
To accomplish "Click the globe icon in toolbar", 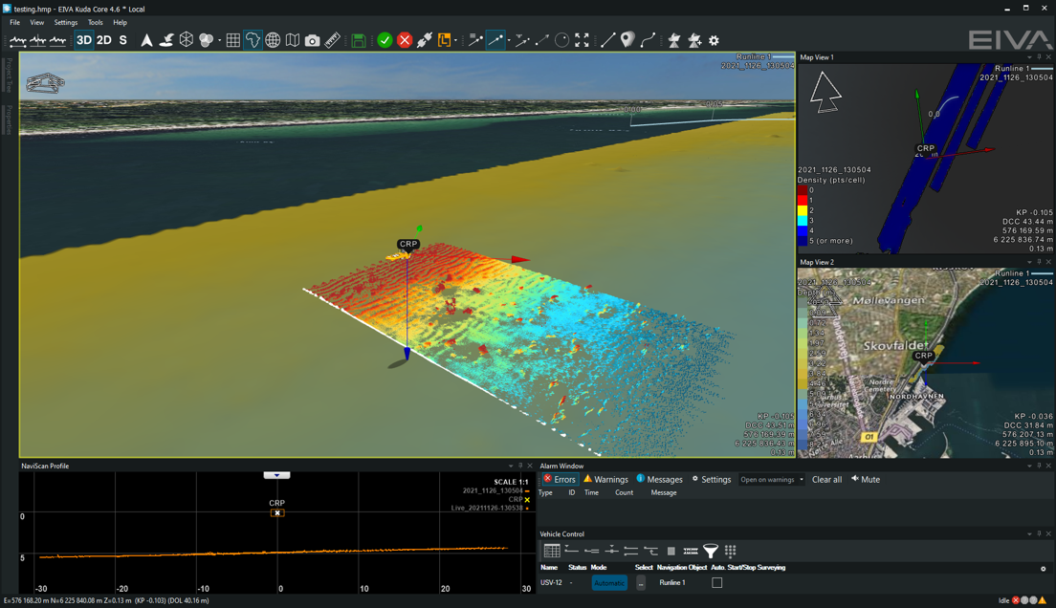I will tap(273, 40).
